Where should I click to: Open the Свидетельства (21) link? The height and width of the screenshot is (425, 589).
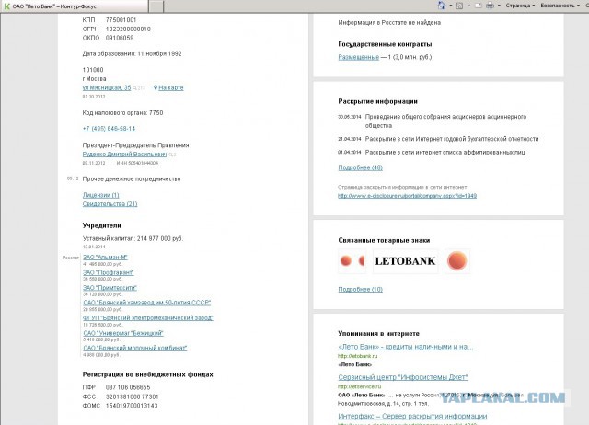pyautogui.click(x=110, y=204)
